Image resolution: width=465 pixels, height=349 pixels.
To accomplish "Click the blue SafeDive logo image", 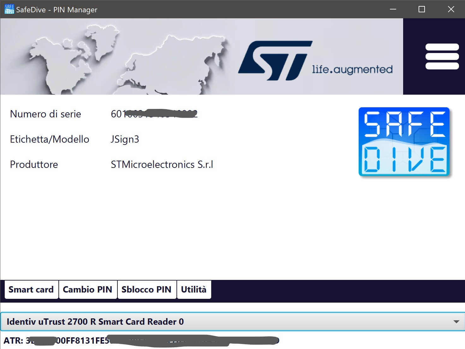I will coord(405,142).
